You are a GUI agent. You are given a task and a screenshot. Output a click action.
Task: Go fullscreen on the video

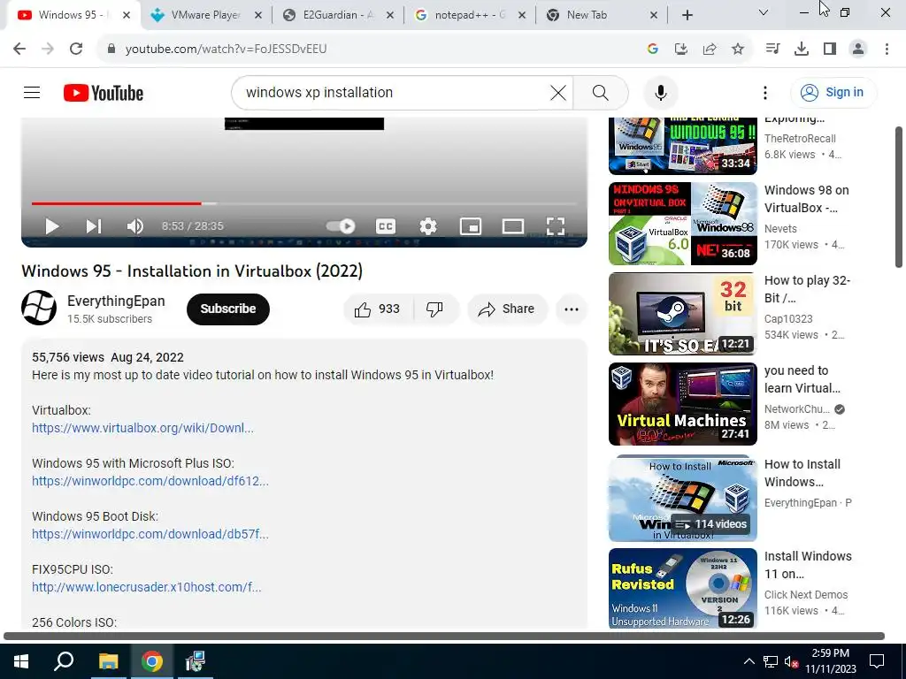(x=556, y=226)
